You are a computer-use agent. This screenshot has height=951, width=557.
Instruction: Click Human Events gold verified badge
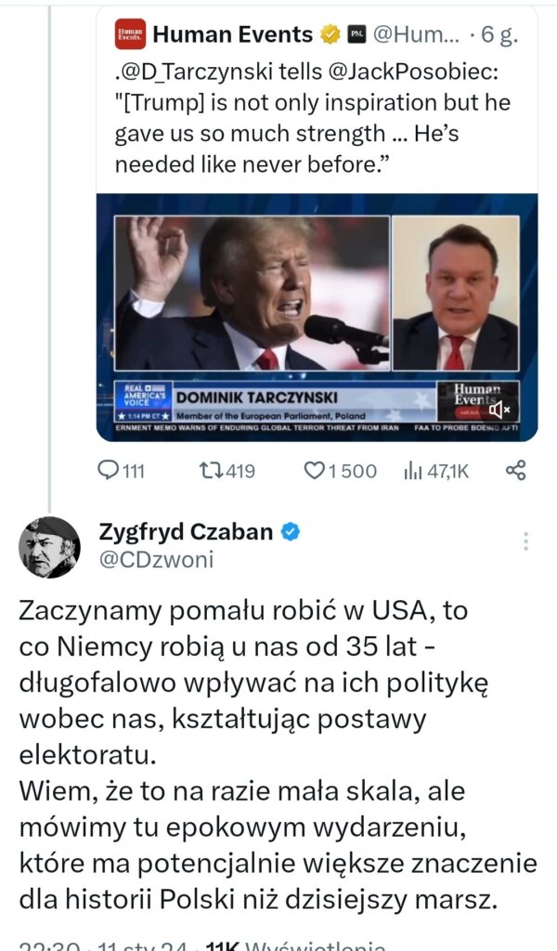point(329,35)
